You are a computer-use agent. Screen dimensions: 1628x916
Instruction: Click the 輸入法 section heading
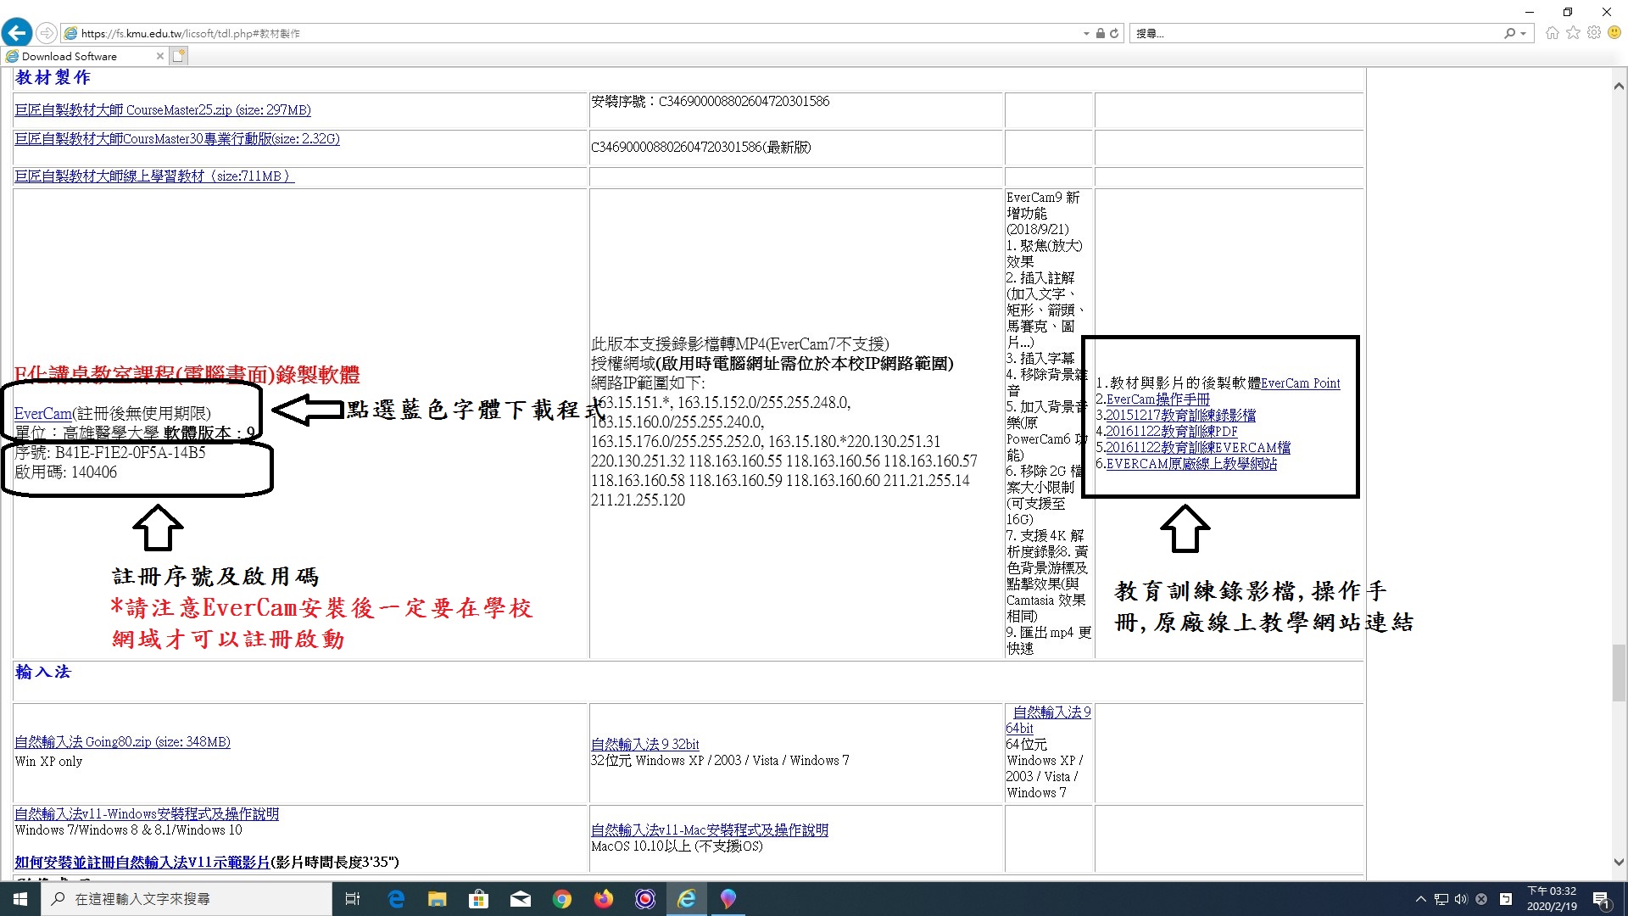43,672
